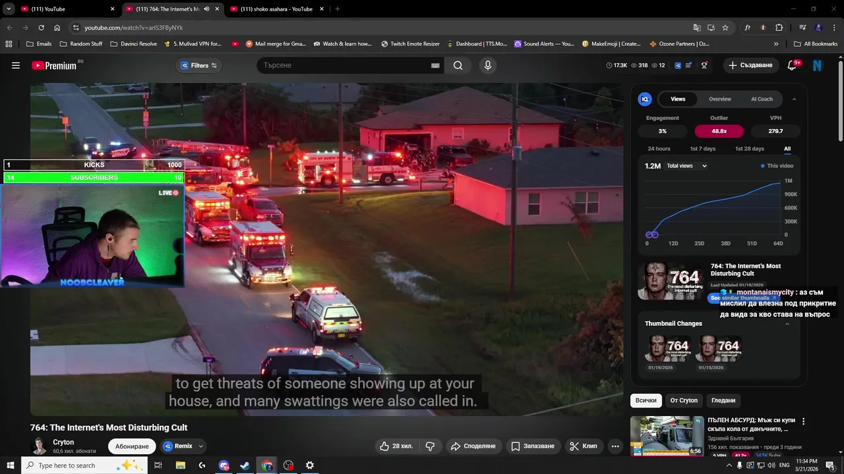
Task: Reload the current page
Action: click(41, 28)
